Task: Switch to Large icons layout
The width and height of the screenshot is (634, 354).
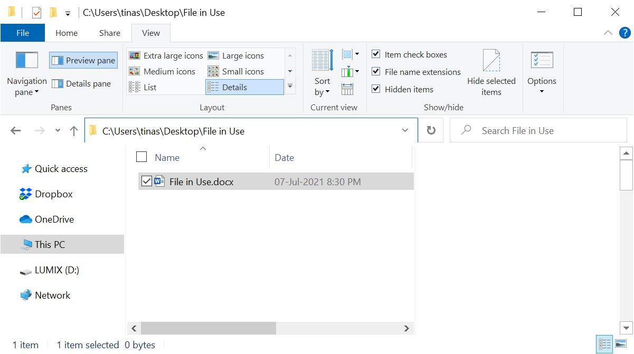Action: pos(236,55)
